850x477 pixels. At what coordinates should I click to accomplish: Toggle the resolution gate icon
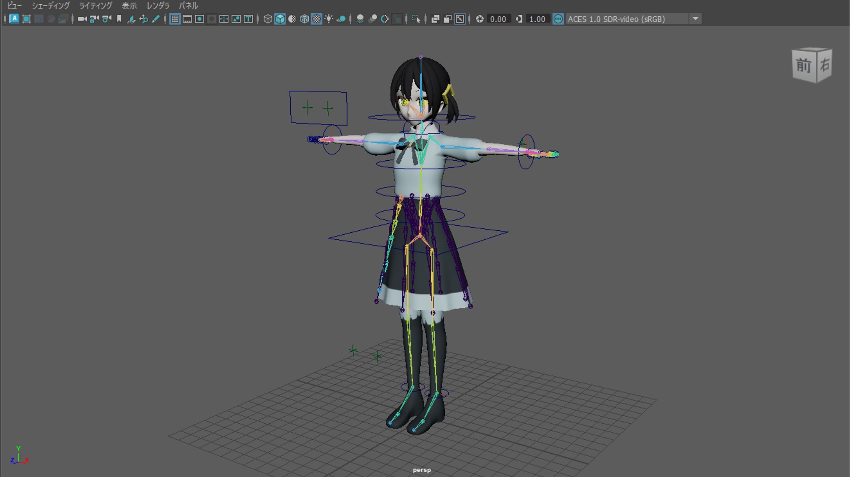200,19
